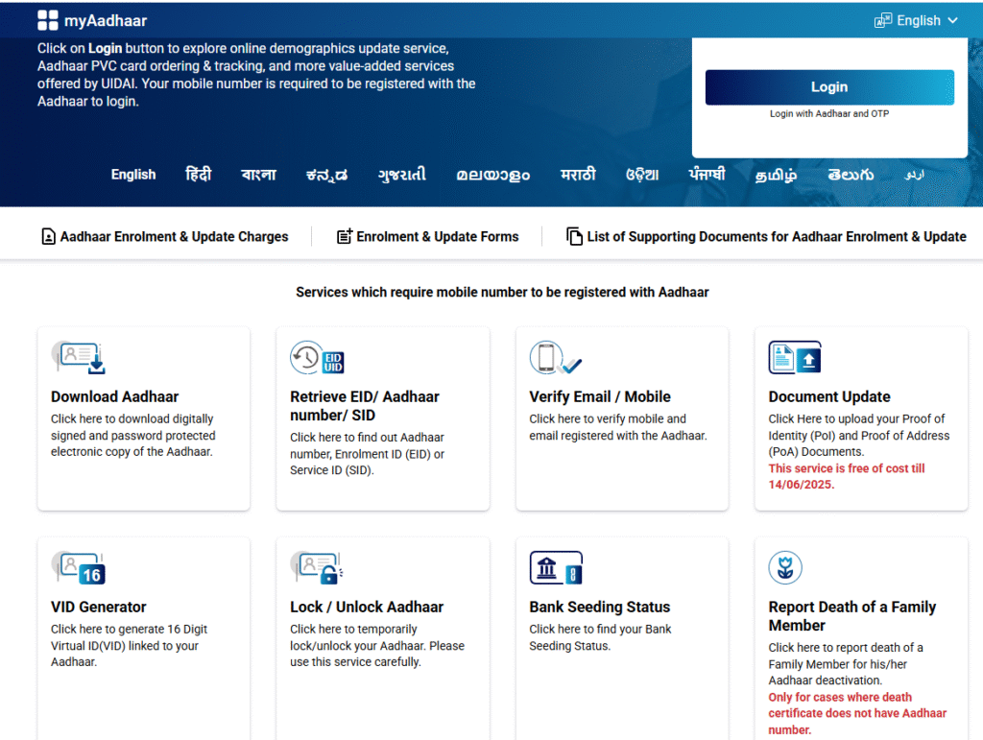Select the Malayalam (മലയാളം) language option
Viewport: 983px width, 740px height.
click(492, 175)
